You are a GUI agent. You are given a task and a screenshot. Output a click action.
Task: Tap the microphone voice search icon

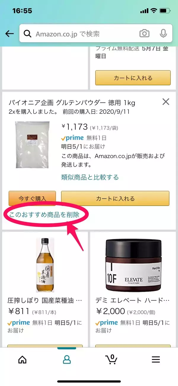pyautogui.click(x=163, y=34)
